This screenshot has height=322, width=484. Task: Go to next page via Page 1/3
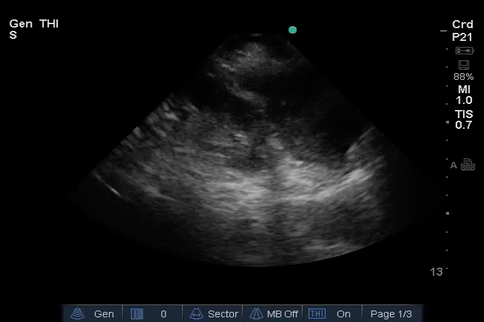tap(391, 314)
